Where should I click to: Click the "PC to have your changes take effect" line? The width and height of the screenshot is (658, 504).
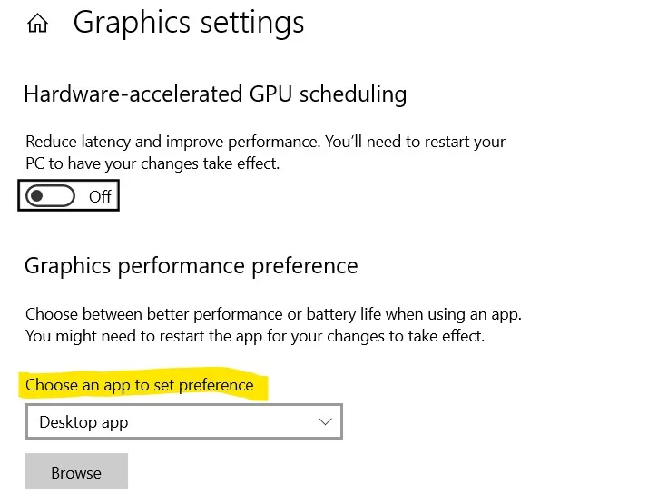tap(152, 163)
